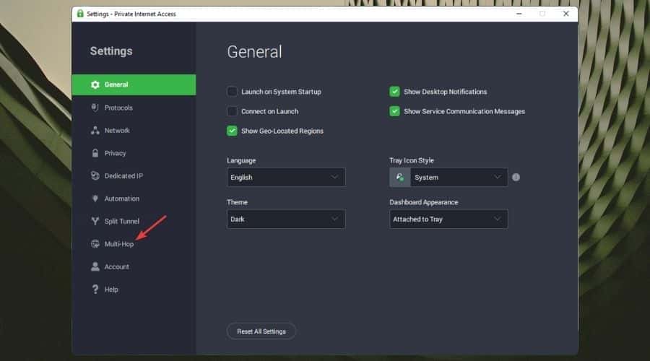The height and width of the screenshot is (361, 650).
Task: Click the Dashboard Appearance label
Action: point(424,202)
